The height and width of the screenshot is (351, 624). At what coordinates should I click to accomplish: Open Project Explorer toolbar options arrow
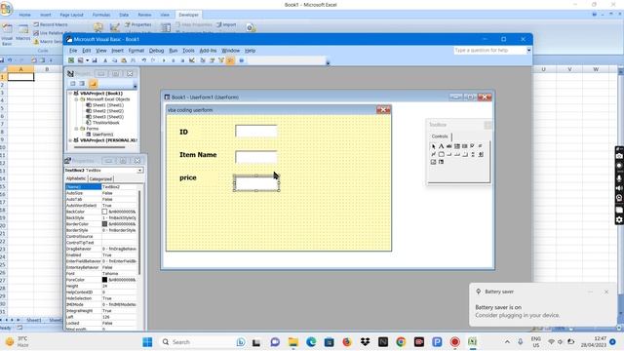135,87
